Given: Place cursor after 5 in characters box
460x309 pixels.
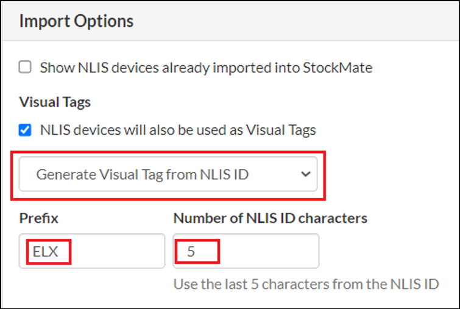Looking at the screenshot, I should [x=197, y=251].
